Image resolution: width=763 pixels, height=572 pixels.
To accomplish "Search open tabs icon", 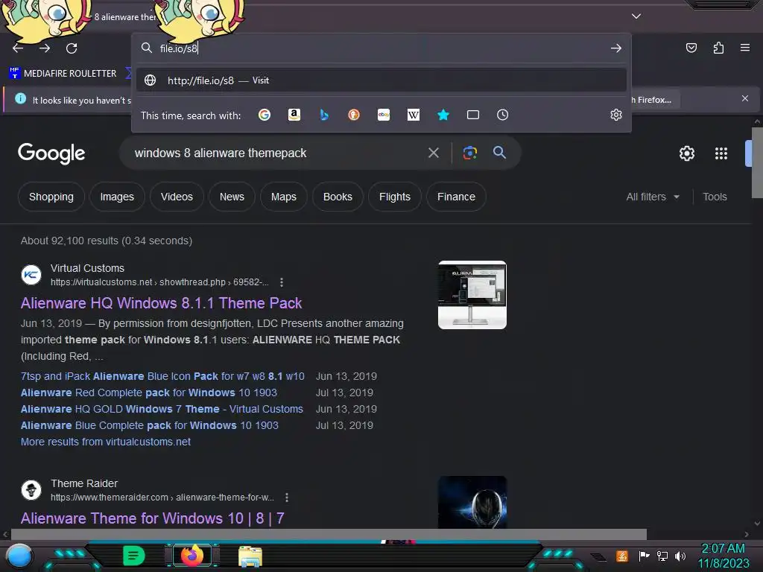I will (473, 115).
